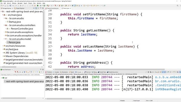Open the Declaration tab
Viewport: 181px width, 102px height.
click(64, 72)
